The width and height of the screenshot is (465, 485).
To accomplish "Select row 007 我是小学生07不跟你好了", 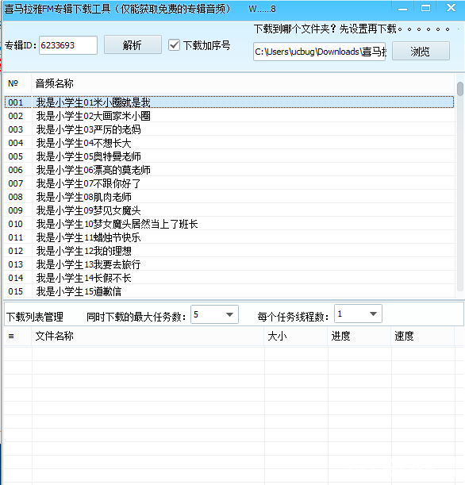I will [x=229, y=183].
